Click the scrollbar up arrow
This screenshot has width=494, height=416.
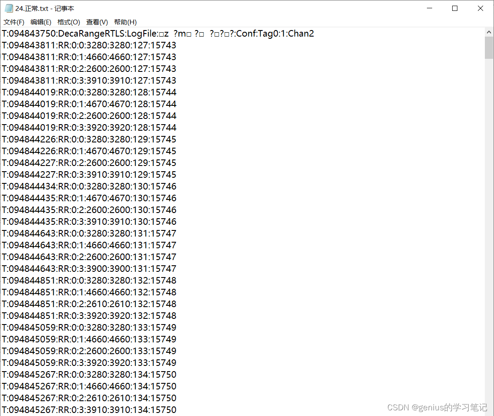489,31
